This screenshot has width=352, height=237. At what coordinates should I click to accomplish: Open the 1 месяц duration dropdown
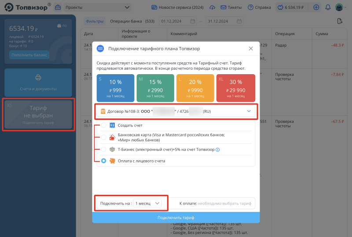click(148, 204)
